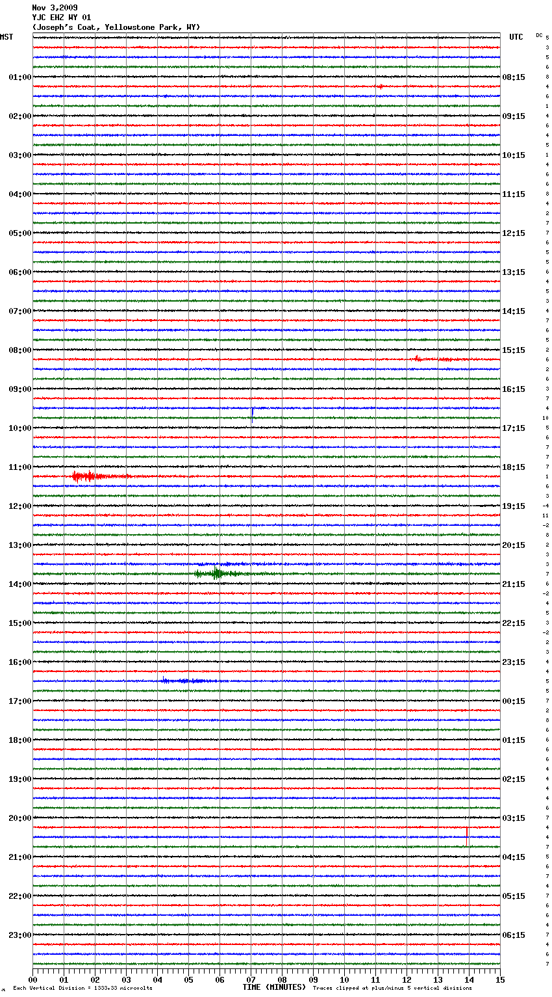The height and width of the screenshot is (997, 552).
Task: Click the "Traces clipped at plus/minus 5 vertical divisions" note
Action: point(392,989)
